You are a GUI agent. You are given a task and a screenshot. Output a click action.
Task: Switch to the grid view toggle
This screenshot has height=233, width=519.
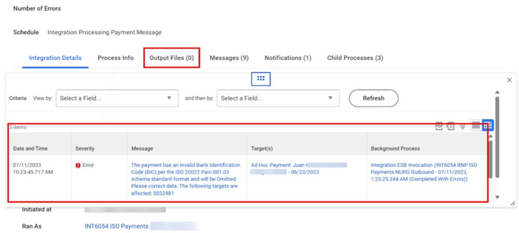476,126
